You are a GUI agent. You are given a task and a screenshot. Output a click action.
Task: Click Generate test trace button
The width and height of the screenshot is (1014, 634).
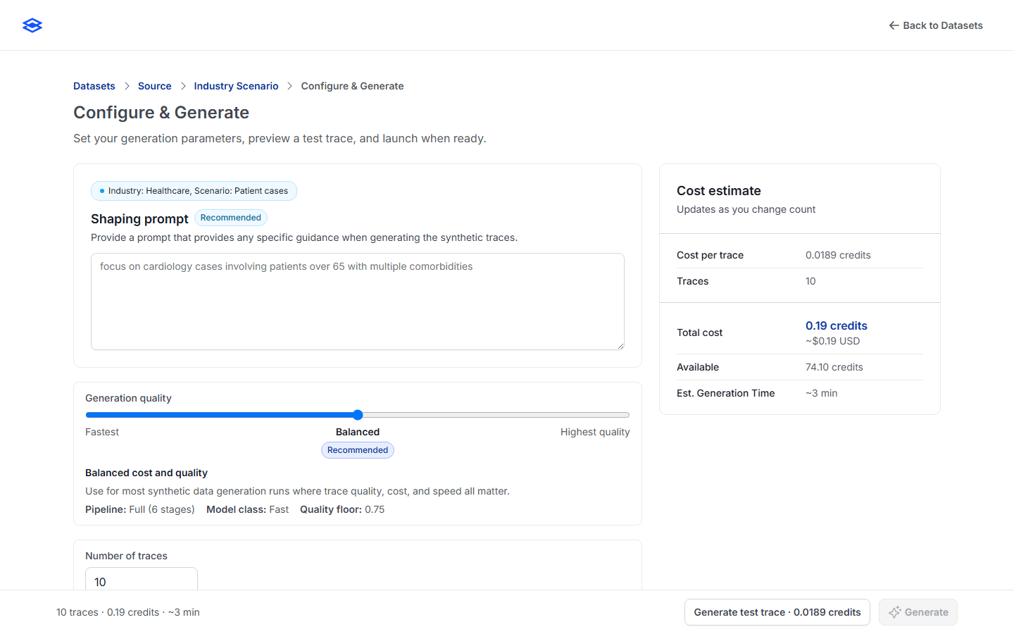[x=777, y=612]
